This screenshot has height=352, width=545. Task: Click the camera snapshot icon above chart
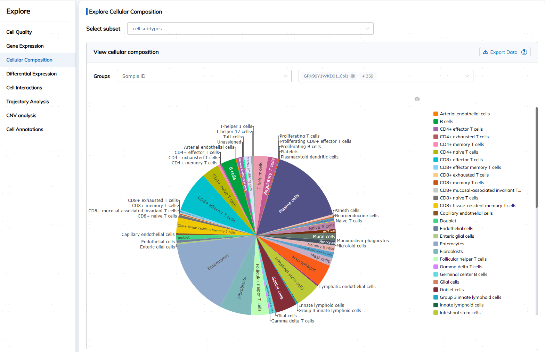(417, 99)
